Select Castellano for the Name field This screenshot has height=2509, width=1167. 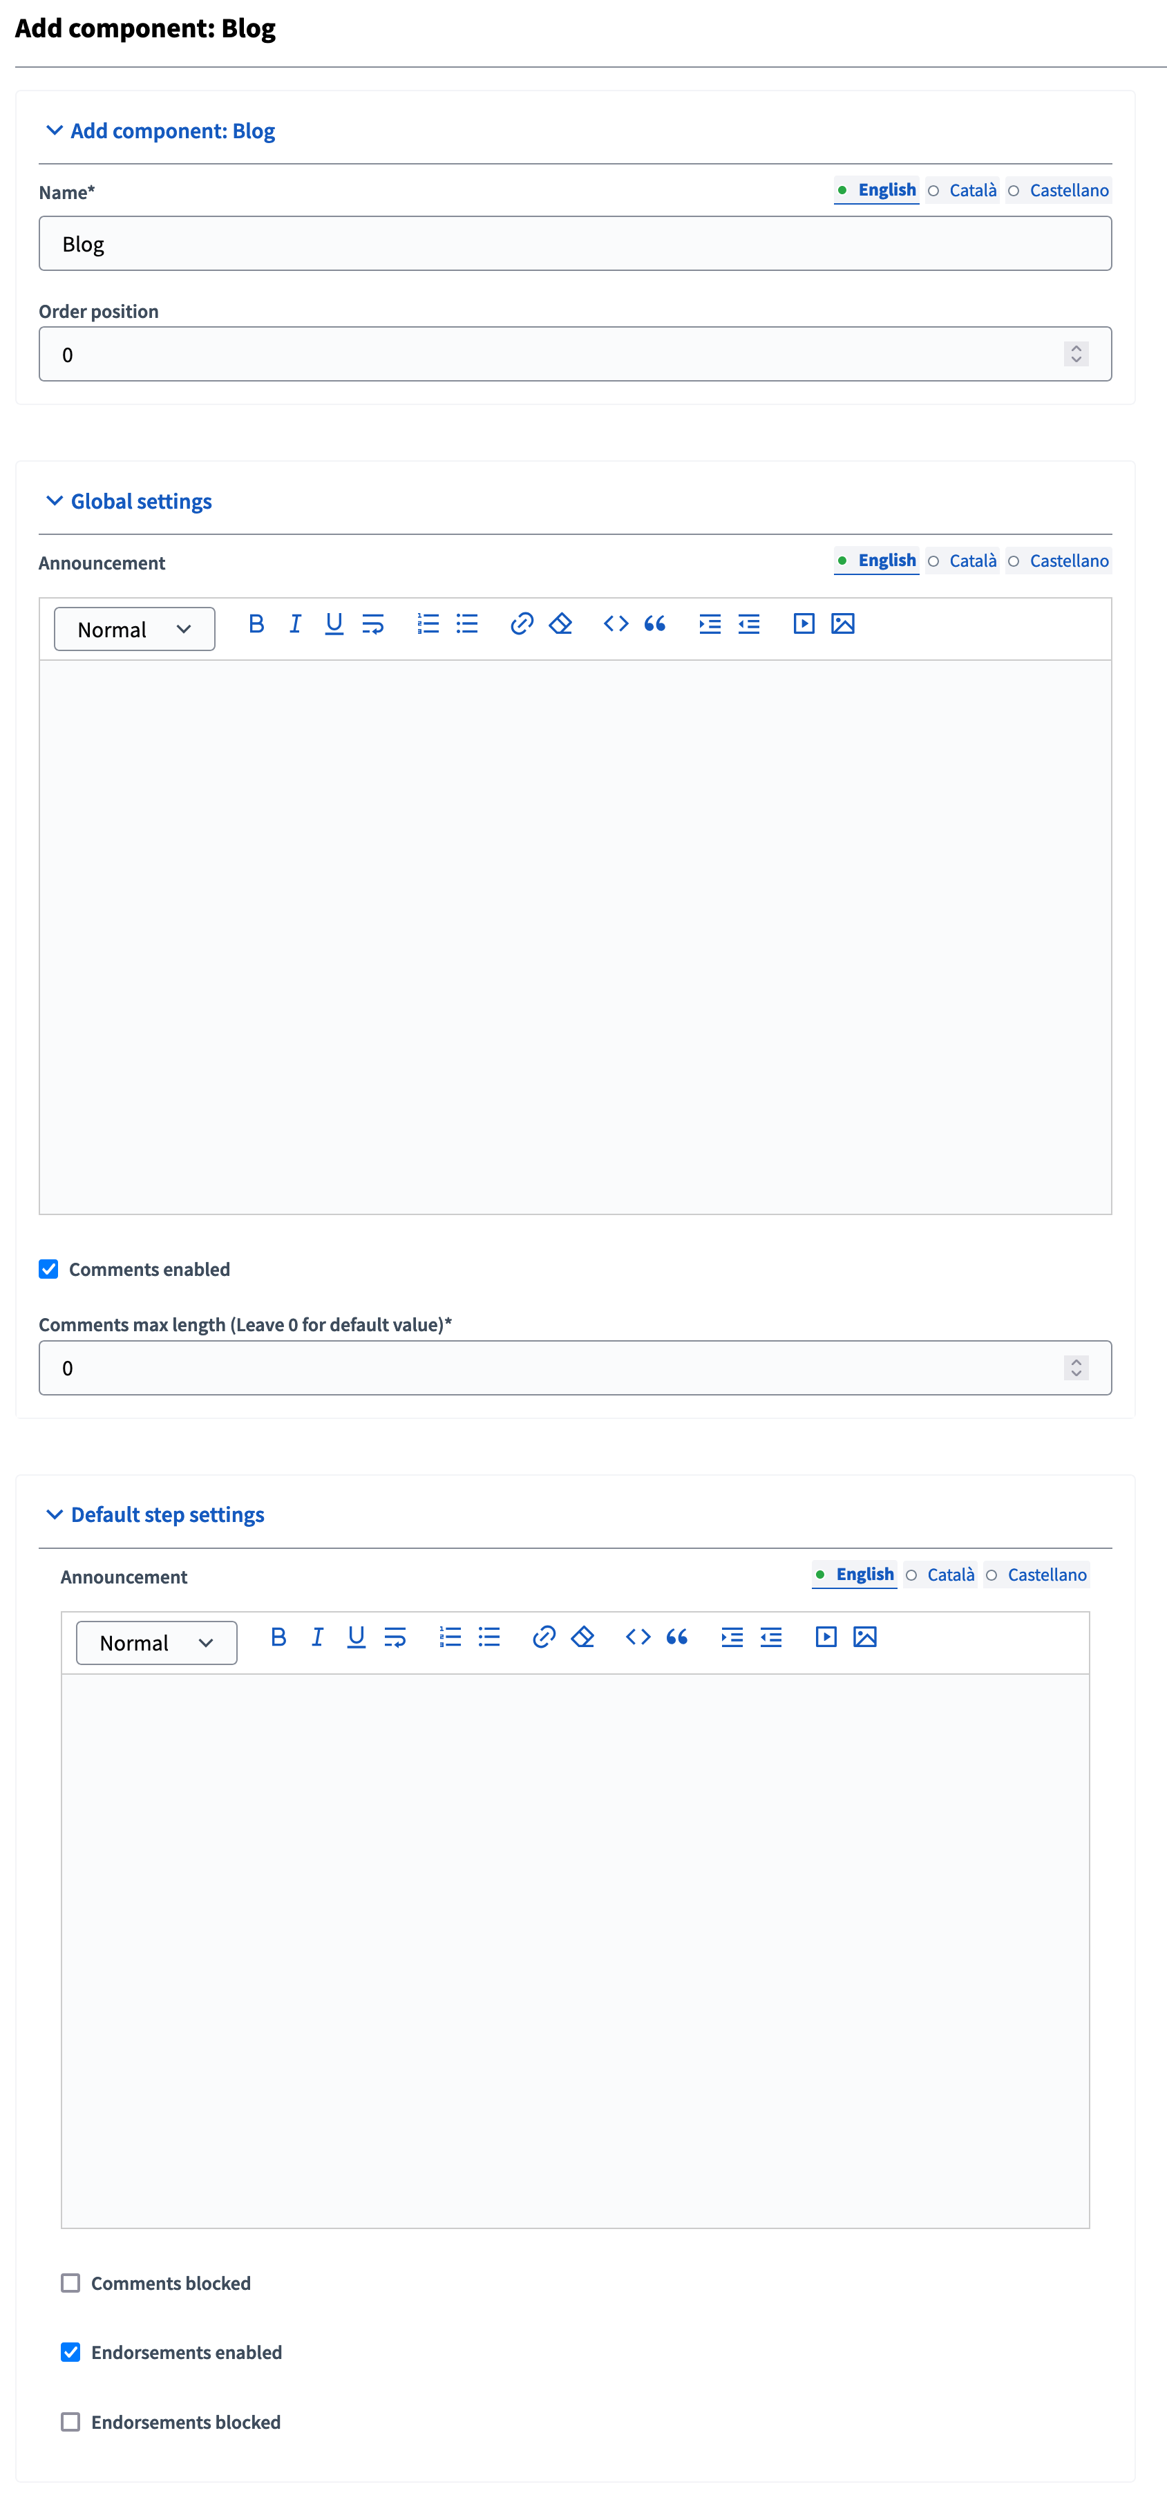[x=1069, y=190]
